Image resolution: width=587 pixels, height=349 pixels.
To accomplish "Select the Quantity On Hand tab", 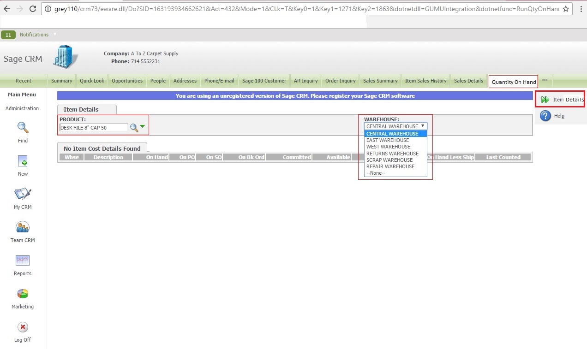I will 514,82.
